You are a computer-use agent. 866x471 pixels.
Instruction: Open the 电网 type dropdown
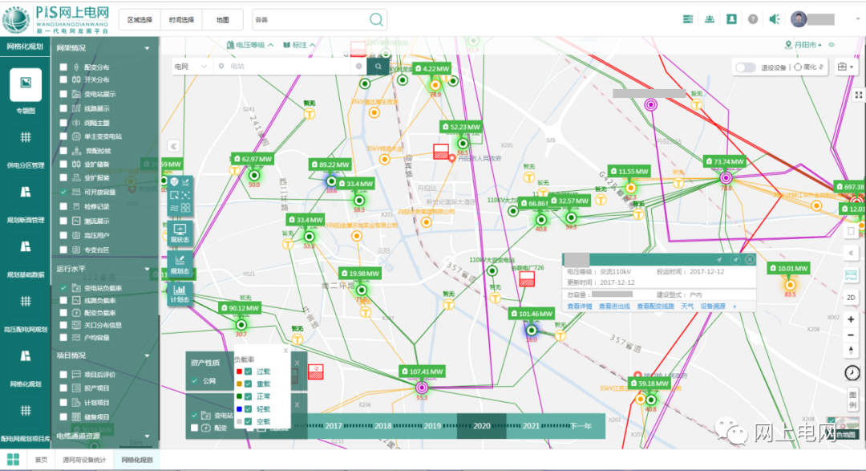[x=190, y=67]
